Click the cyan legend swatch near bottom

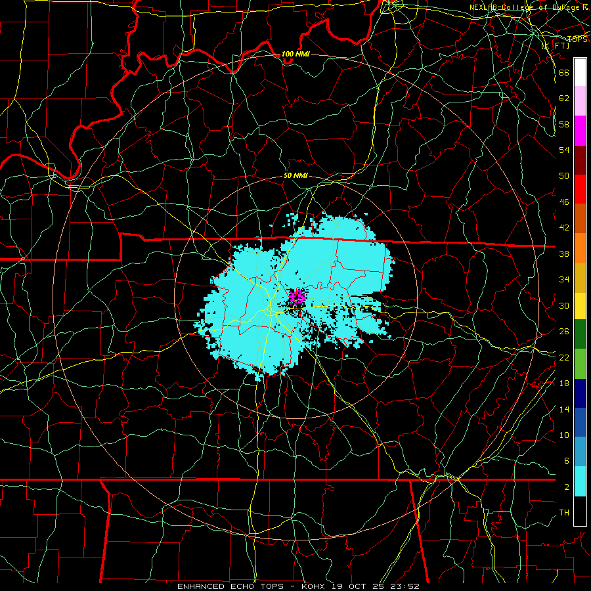pos(580,481)
